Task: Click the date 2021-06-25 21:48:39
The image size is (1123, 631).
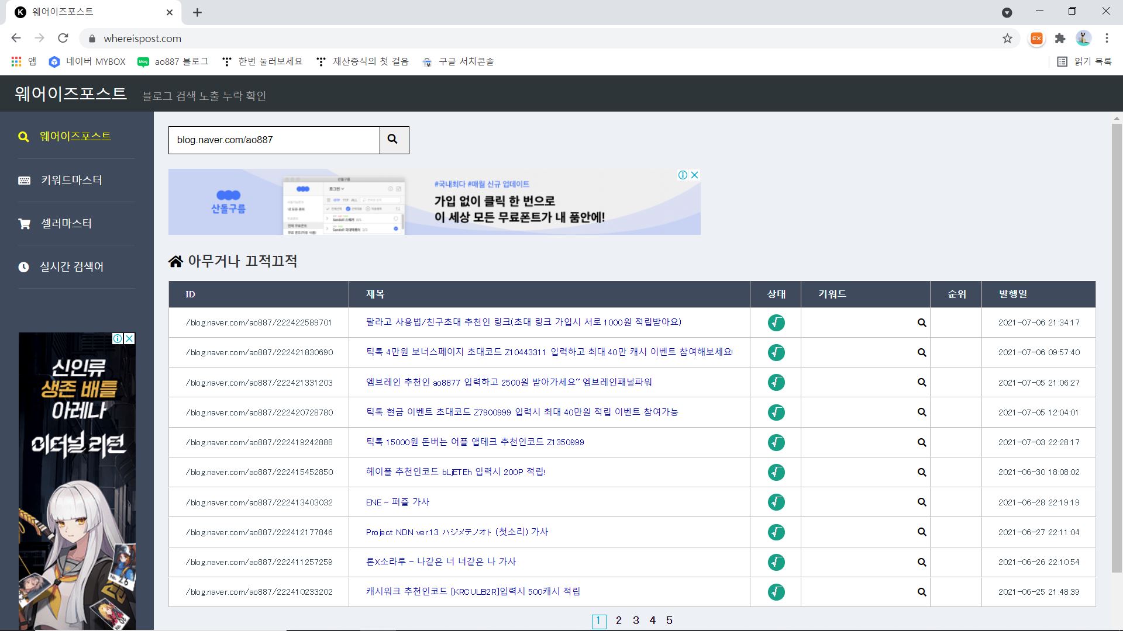Action: click(x=1039, y=592)
